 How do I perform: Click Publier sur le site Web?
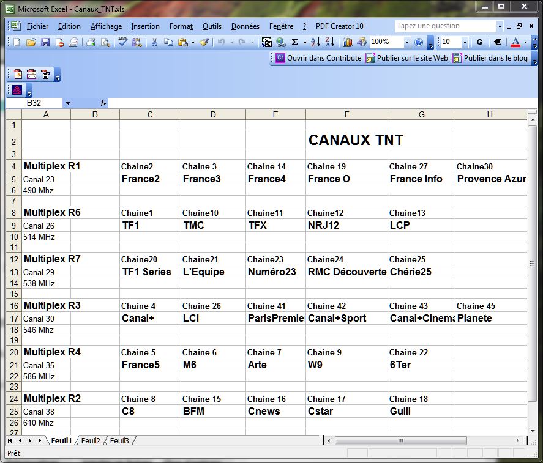[407, 58]
